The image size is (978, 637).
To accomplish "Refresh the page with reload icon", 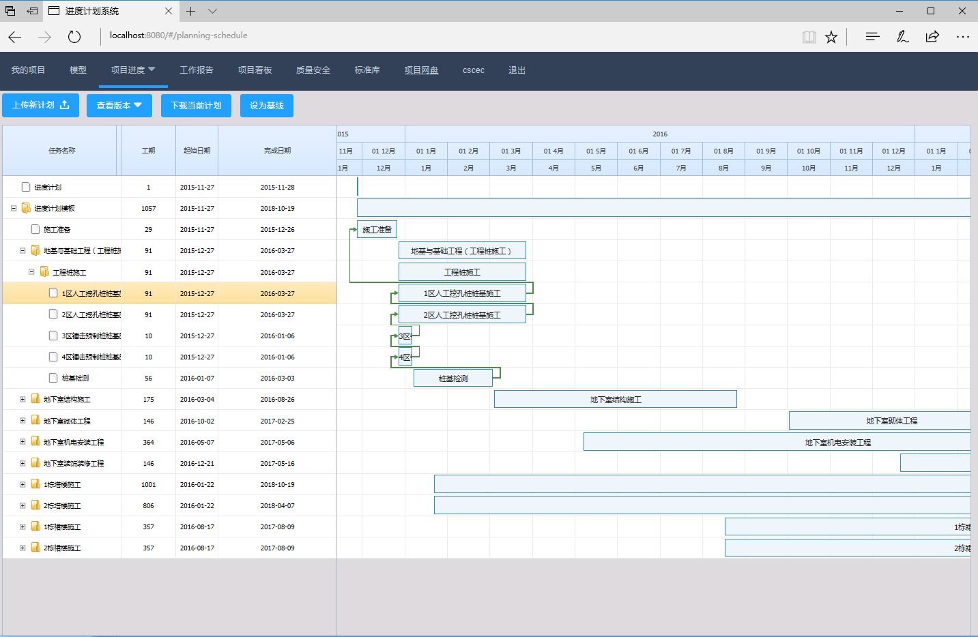I will click(x=74, y=37).
